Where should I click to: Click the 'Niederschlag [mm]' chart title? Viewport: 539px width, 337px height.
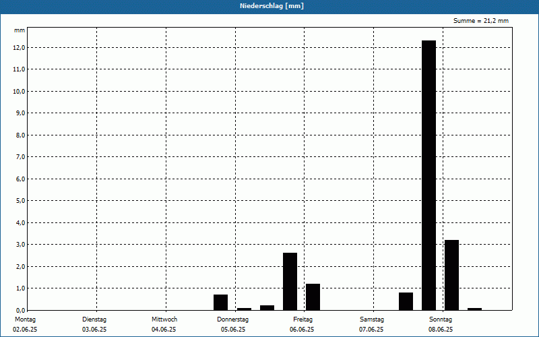pyautogui.click(x=272, y=6)
